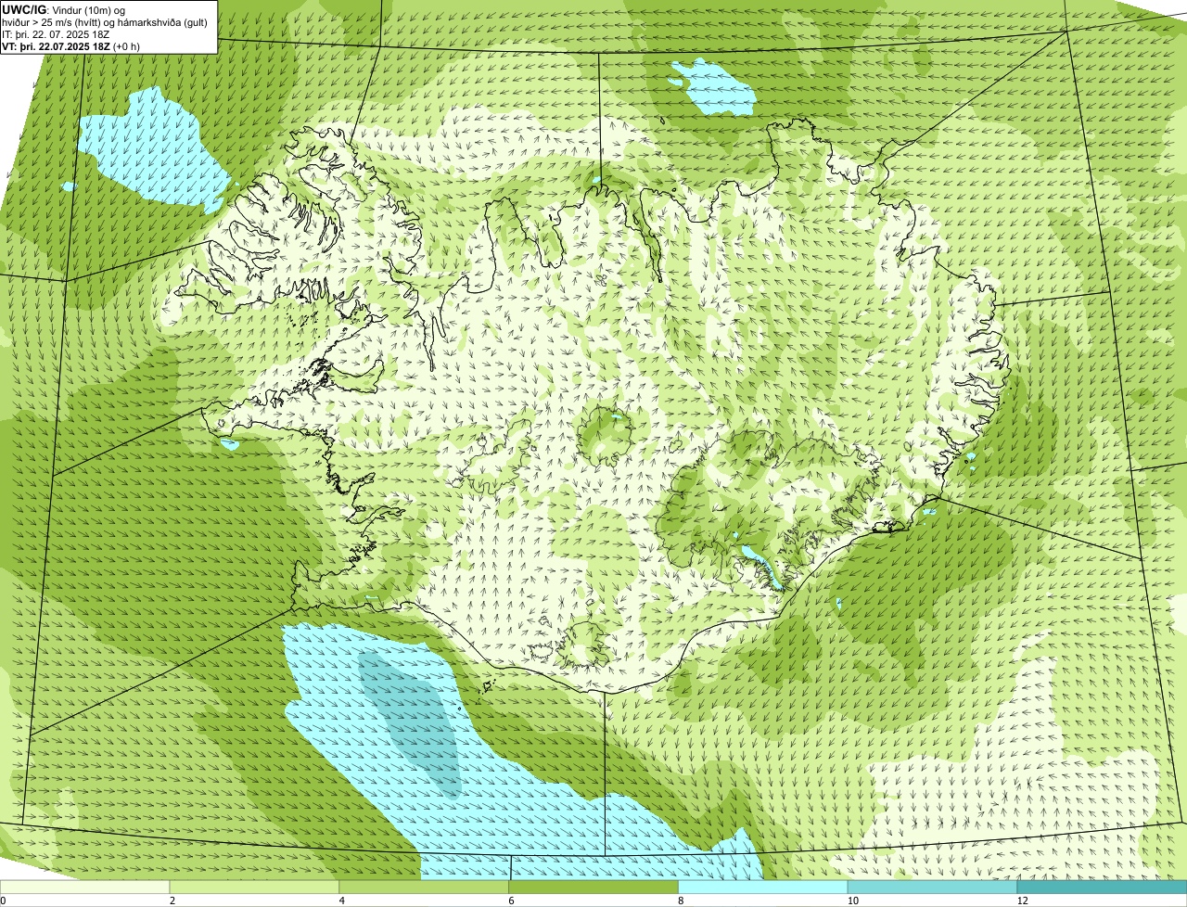
Task: Click the circular Hofsjökull glacier outline in central Iceland
Action: coord(606,435)
